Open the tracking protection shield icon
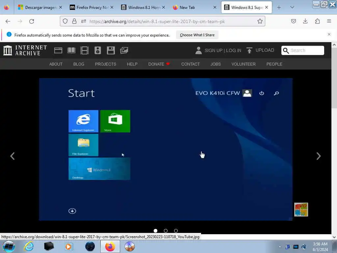This screenshot has height=253, width=337. tap(65, 21)
